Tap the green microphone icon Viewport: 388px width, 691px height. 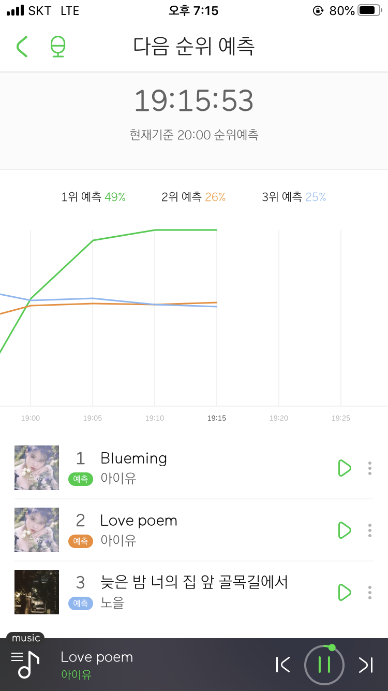58,47
